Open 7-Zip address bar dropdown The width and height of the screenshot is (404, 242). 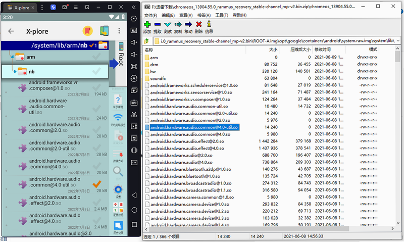click(398, 41)
